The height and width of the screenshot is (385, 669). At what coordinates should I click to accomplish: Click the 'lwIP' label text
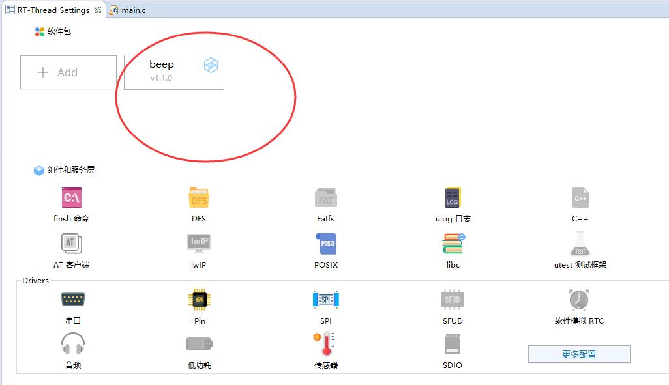tap(198, 264)
